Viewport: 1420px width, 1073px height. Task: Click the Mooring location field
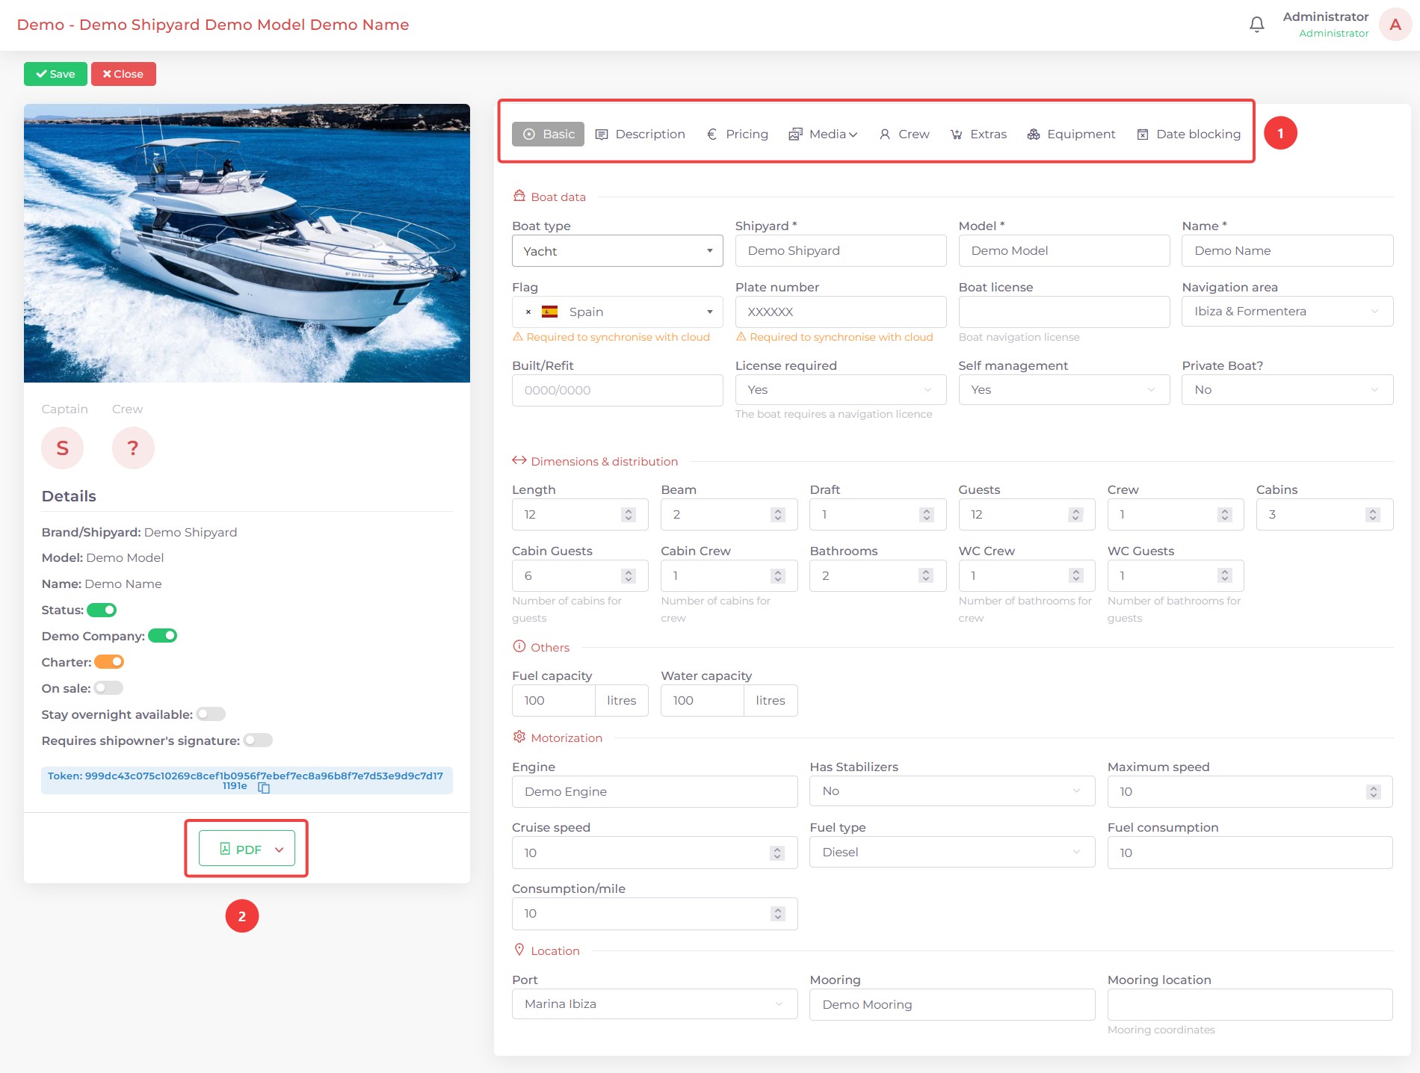coord(1250,1004)
